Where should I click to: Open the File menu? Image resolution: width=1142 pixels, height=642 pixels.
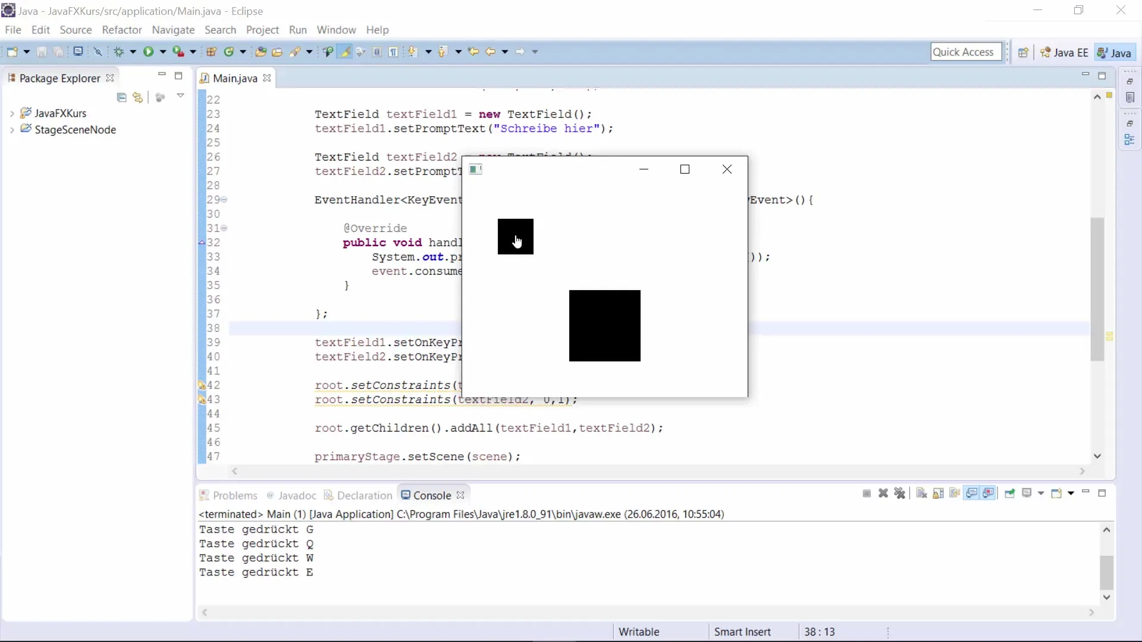click(12, 30)
